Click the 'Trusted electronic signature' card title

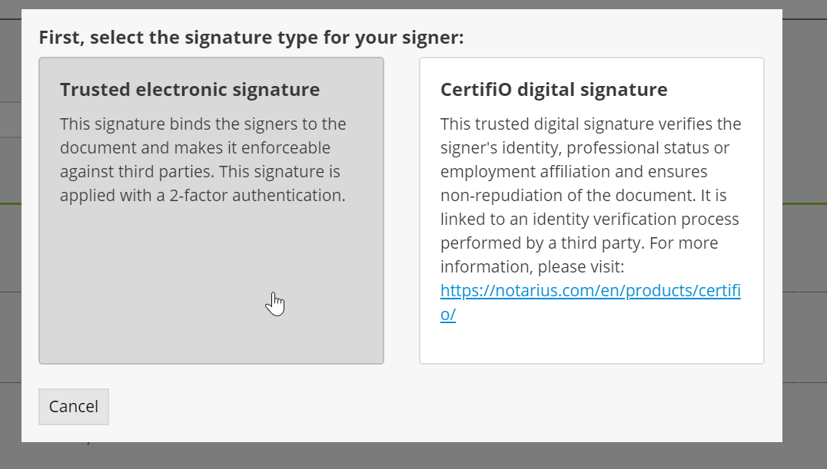point(190,90)
